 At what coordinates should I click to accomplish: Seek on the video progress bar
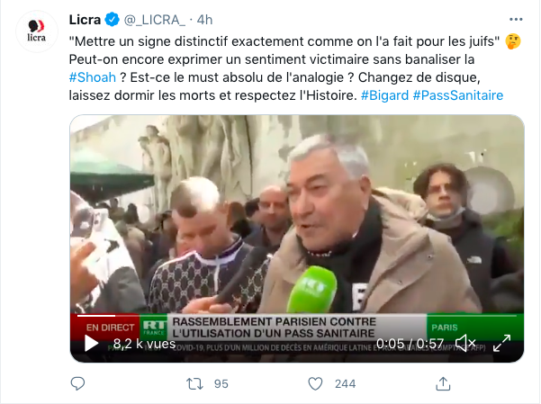click(x=297, y=315)
